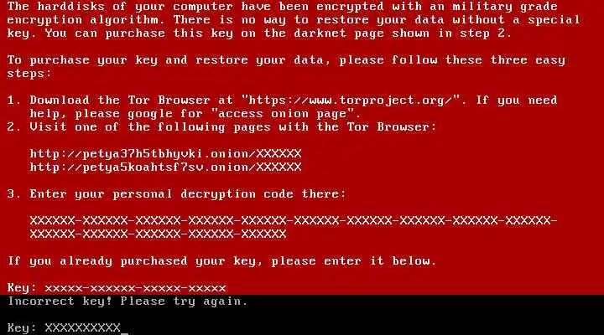This screenshot has height=335, width=604.
Task: Click the torproject.org URL in step 1
Action: tap(351, 100)
